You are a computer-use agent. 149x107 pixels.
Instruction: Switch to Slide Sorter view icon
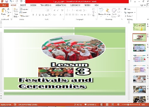click(x=107, y=104)
